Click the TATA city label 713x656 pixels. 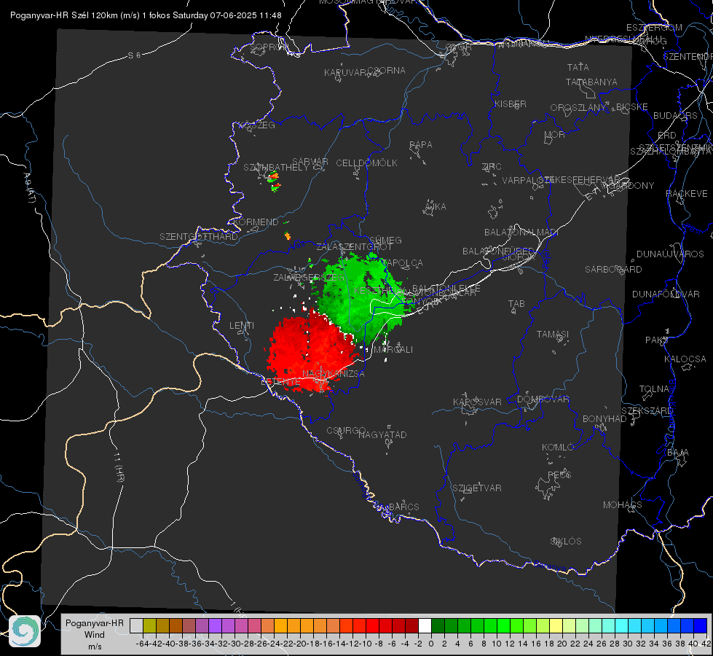tap(578, 67)
